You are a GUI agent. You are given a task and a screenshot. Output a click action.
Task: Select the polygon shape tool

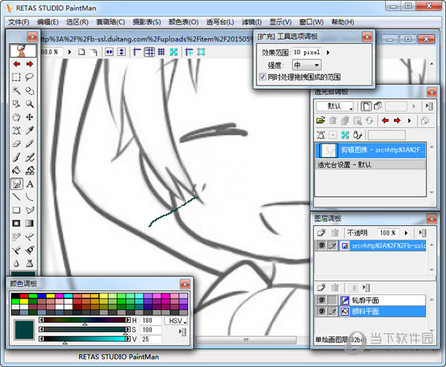(x=30, y=210)
